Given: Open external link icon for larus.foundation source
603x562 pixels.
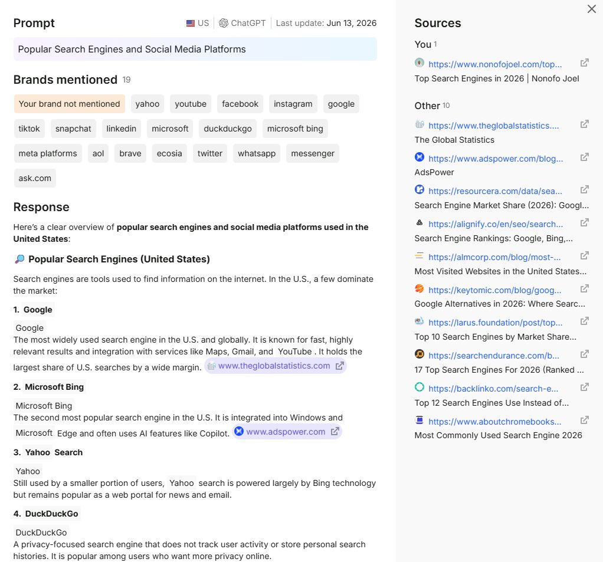Looking at the screenshot, I should point(585,321).
